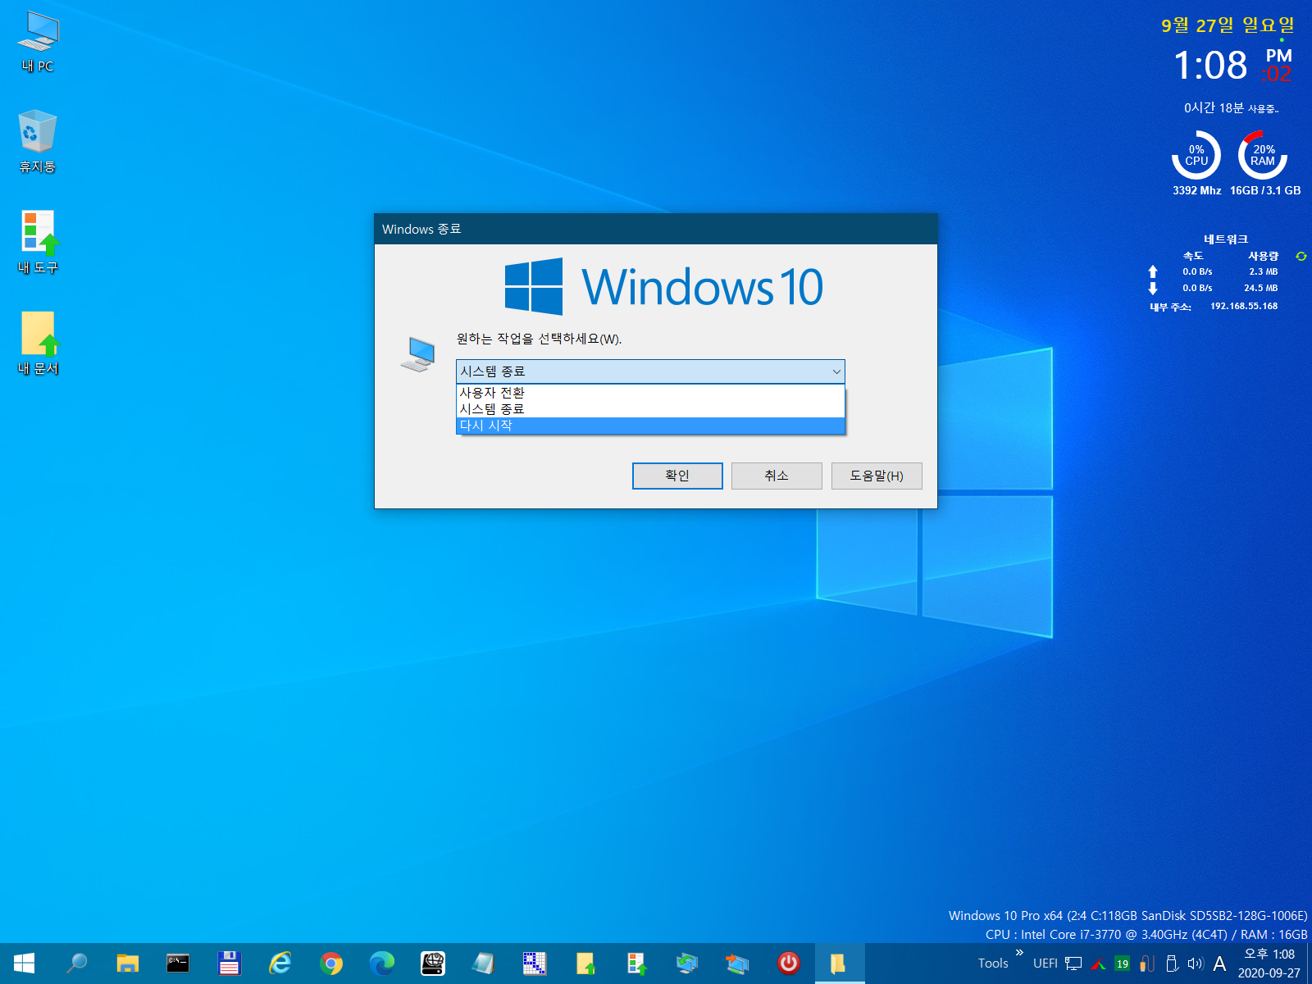Choose 사용자 전환 in the dropdown list
This screenshot has height=984, width=1312.
[x=650, y=393]
